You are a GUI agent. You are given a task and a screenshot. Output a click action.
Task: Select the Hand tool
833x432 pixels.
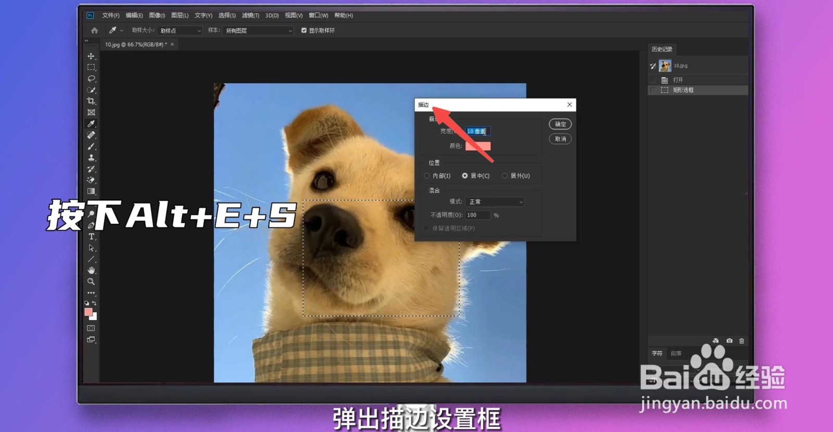(x=91, y=271)
